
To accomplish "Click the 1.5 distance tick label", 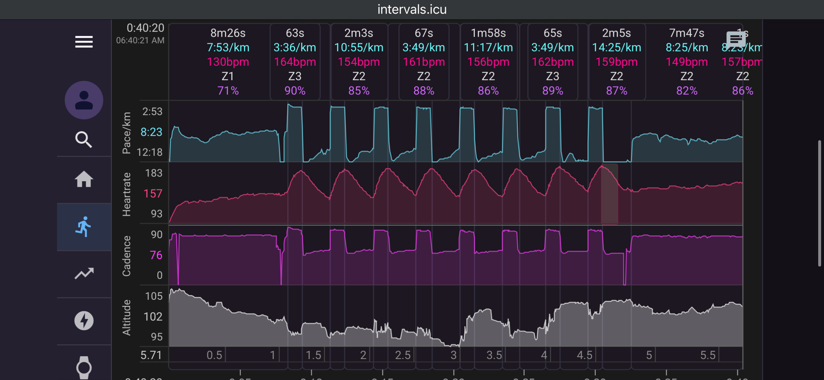I will pos(313,355).
